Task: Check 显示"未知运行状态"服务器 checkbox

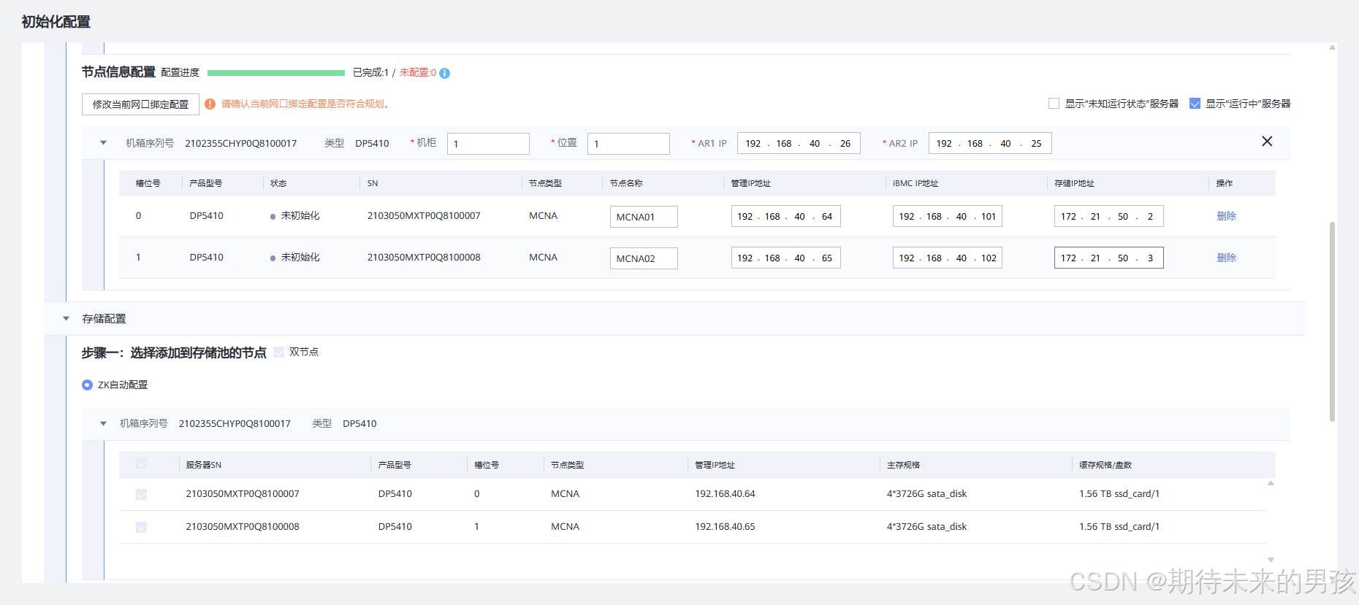Action: coord(1054,104)
